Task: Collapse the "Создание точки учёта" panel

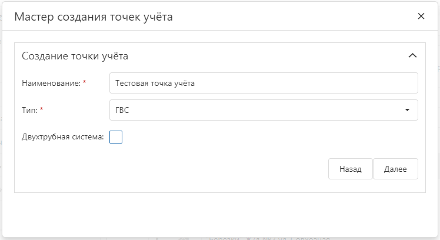Action: coord(412,56)
